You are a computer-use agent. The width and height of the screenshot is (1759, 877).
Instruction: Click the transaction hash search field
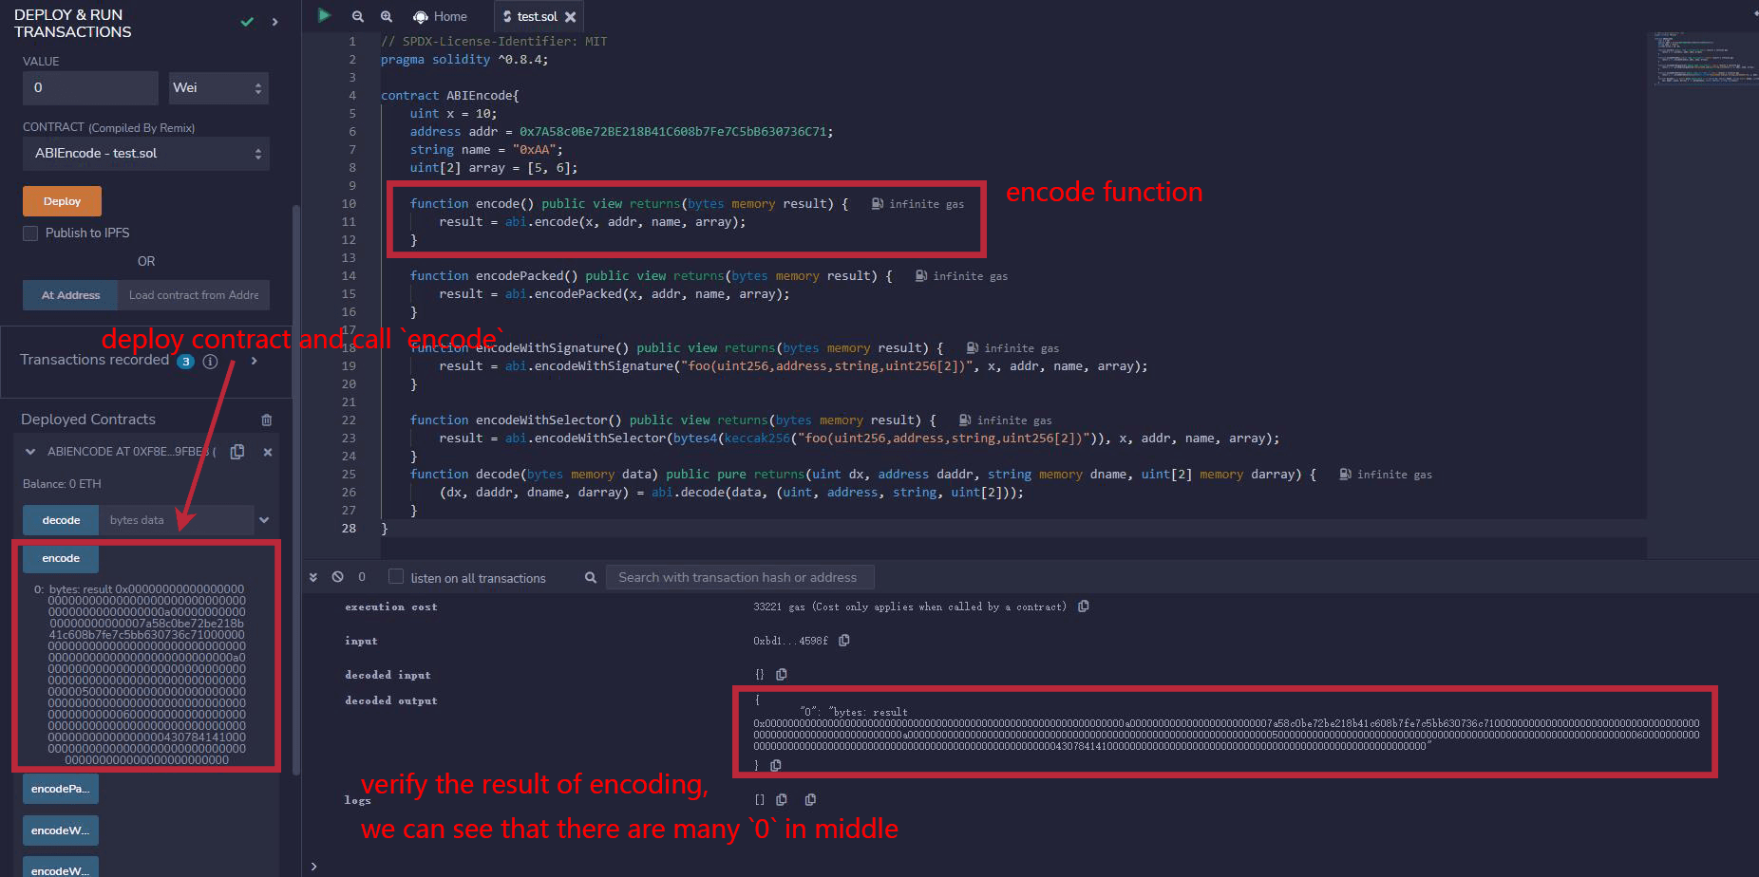click(x=739, y=577)
